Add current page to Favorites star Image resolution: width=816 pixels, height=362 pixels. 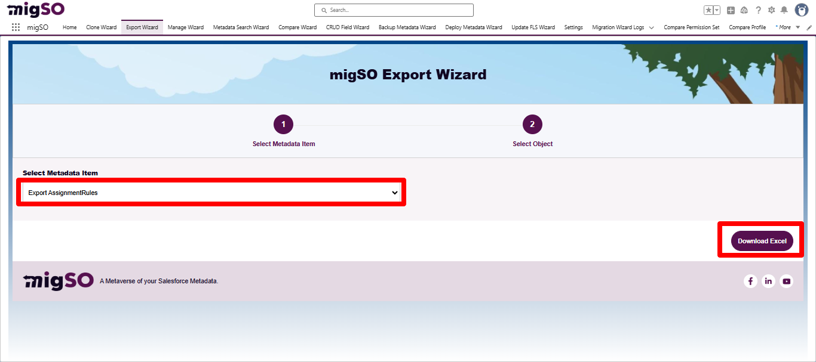point(708,10)
